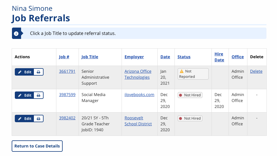The width and height of the screenshot is (277, 156).
Task: Click the print icon in the Social Media Manager row
Action: pos(38,95)
